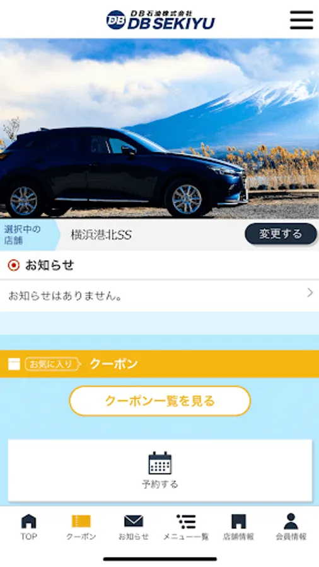This screenshot has width=319, height=567.
Task: Open お知らせ envelope icon
Action: 134,521
